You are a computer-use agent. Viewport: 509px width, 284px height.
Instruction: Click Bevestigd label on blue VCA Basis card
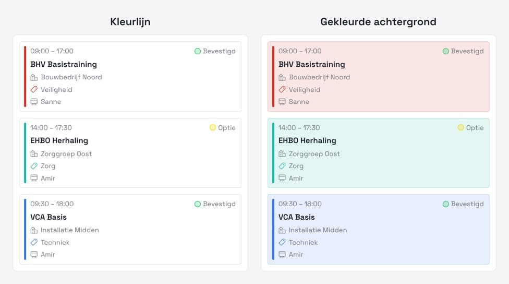[x=467, y=204]
